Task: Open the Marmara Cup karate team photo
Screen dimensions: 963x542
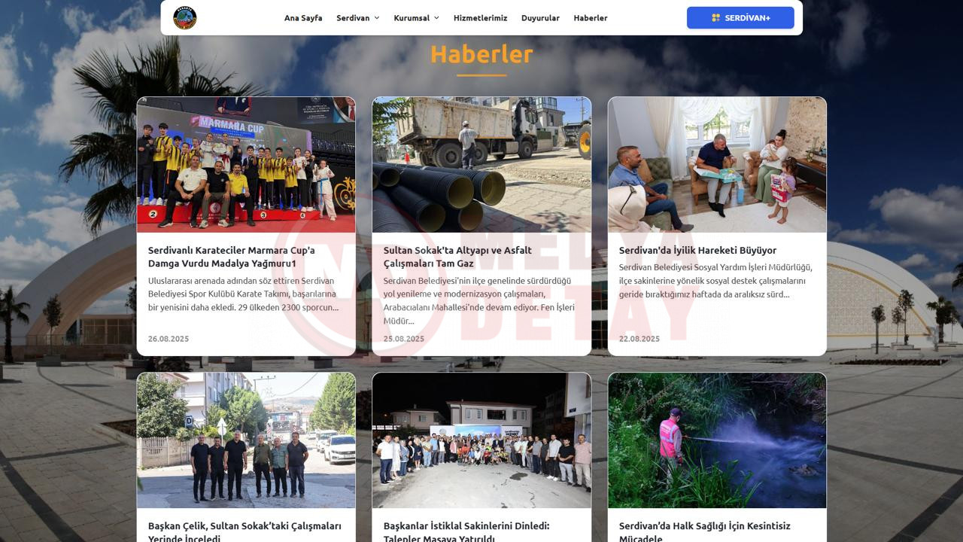Action: pyautogui.click(x=246, y=165)
